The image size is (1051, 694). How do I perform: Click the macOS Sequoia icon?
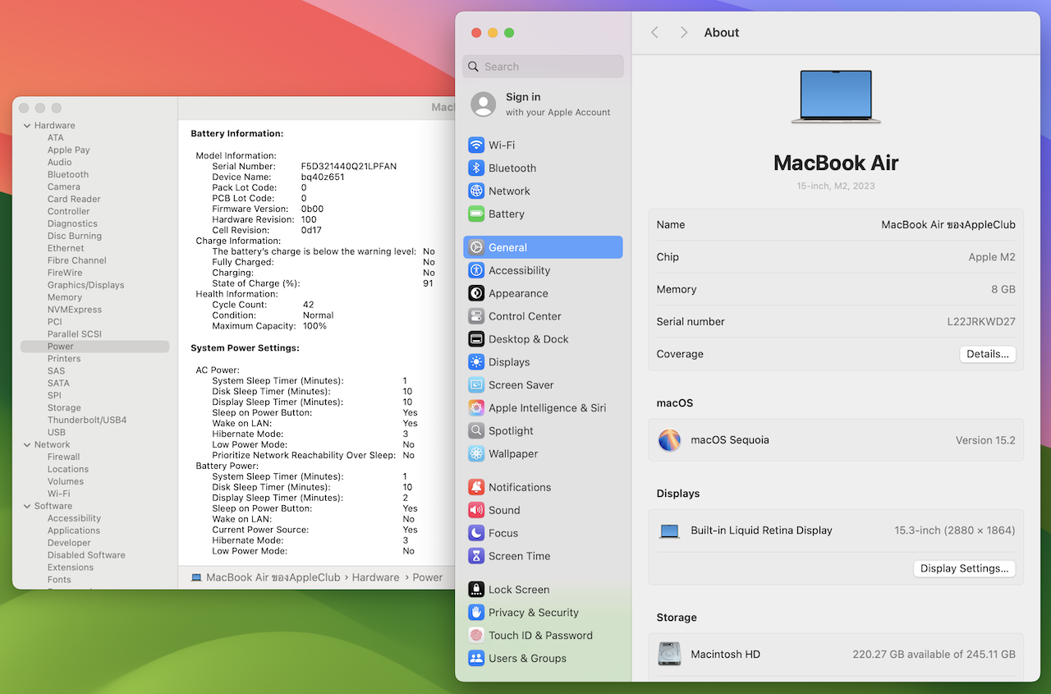[670, 440]
